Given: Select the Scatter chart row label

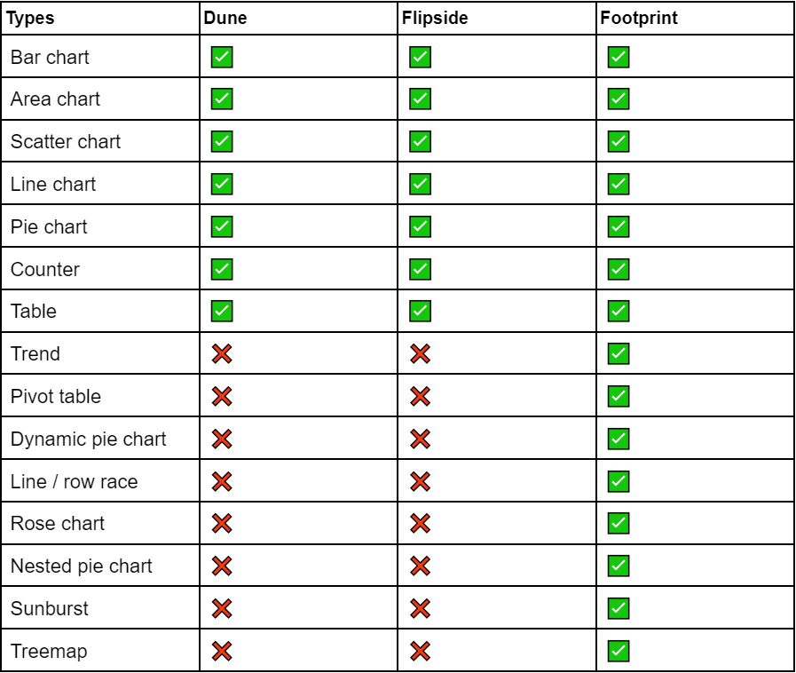Looking at the screenshot, I should 66,142.
